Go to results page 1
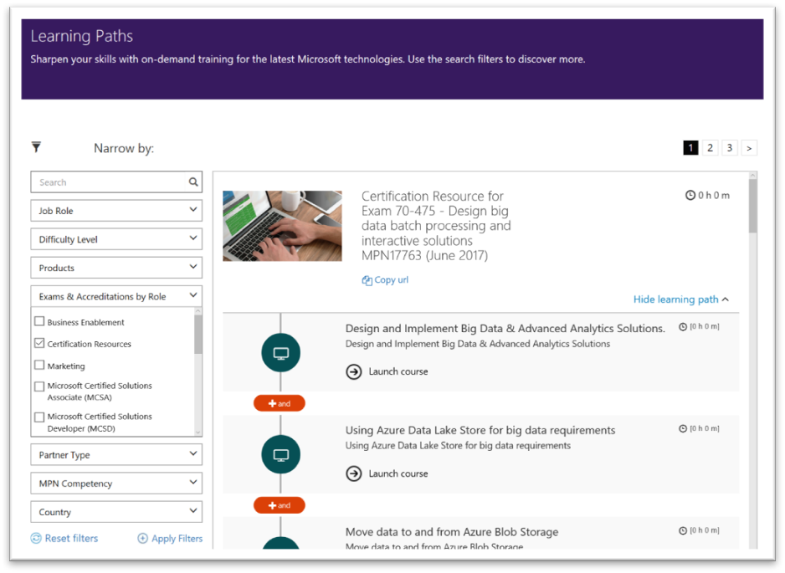Screen dimensions: 785x573 [691, 147]
